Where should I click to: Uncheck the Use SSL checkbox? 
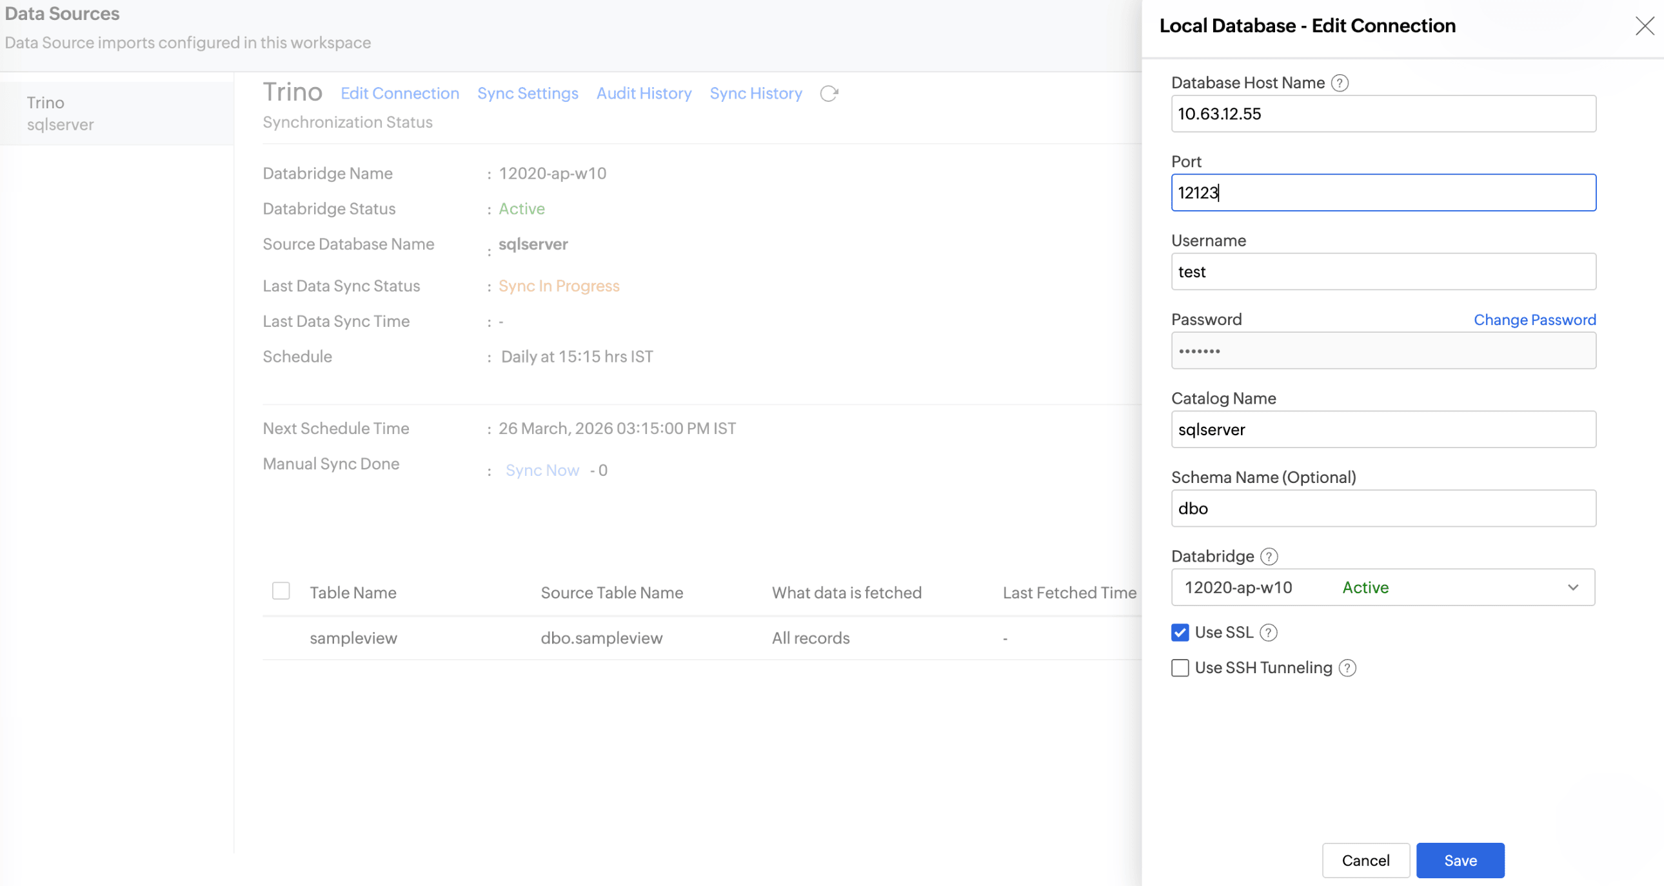point(1180,632)
